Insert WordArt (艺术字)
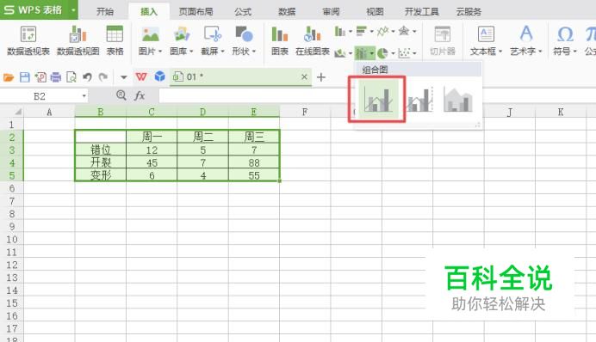The width and height of the screenshot is (596, 342). click(526, 34)
